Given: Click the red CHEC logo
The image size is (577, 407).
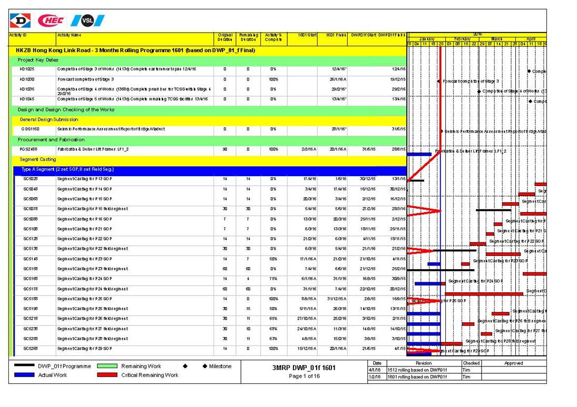Looking at the screenshot, I should (x=51, y=20).
